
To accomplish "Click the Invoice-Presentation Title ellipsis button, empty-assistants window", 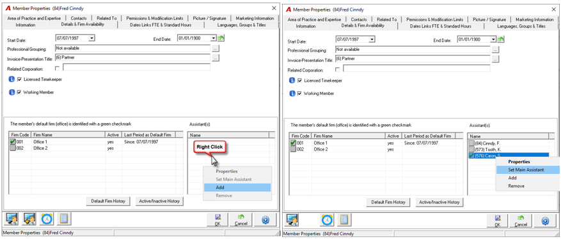I will pos(215,58).
